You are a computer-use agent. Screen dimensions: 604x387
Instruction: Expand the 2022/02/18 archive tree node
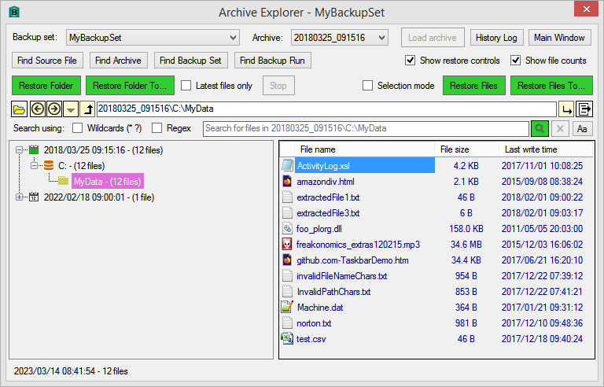(19, 197)
